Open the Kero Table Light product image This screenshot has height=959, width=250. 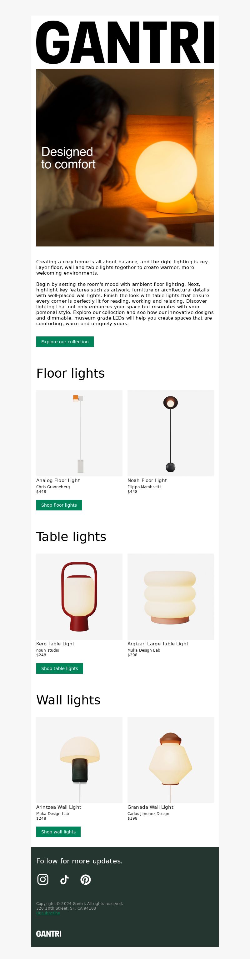[x=79, y=597]
